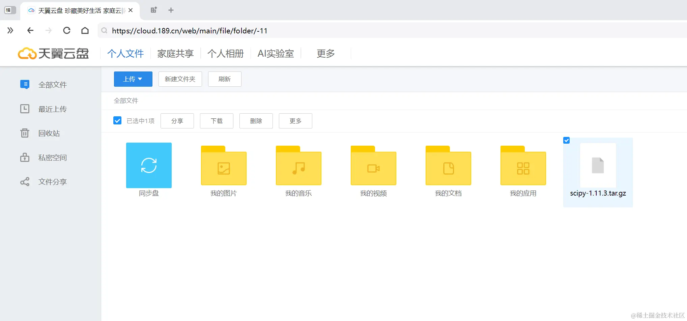Go to browser home page icon
This screenshot has width=687, height=321.
coord(85,31)
